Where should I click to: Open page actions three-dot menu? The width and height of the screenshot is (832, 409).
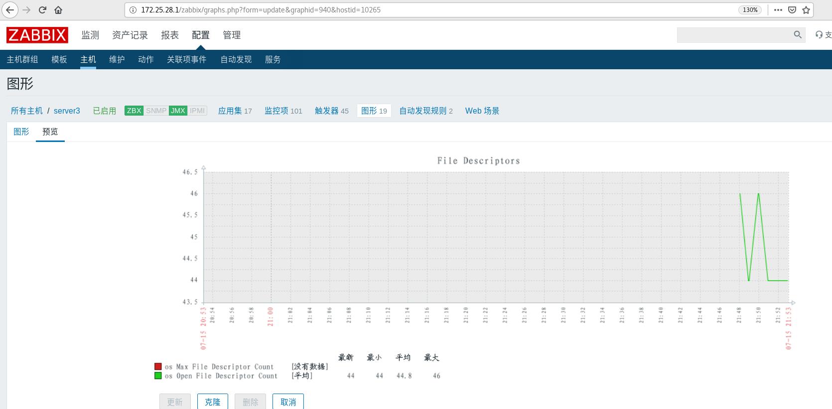pyautogui.click(x=778, y=10)
